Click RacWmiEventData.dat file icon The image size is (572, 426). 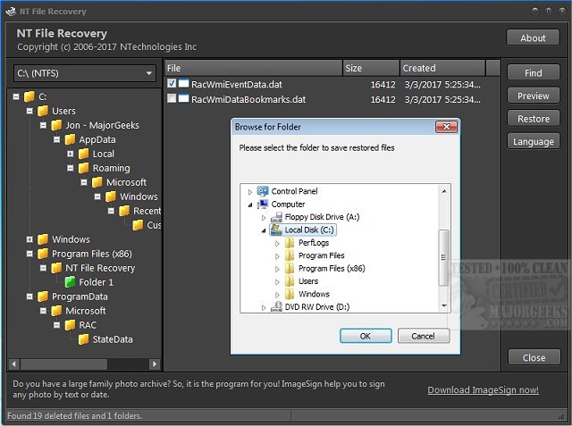coord(183,83)
